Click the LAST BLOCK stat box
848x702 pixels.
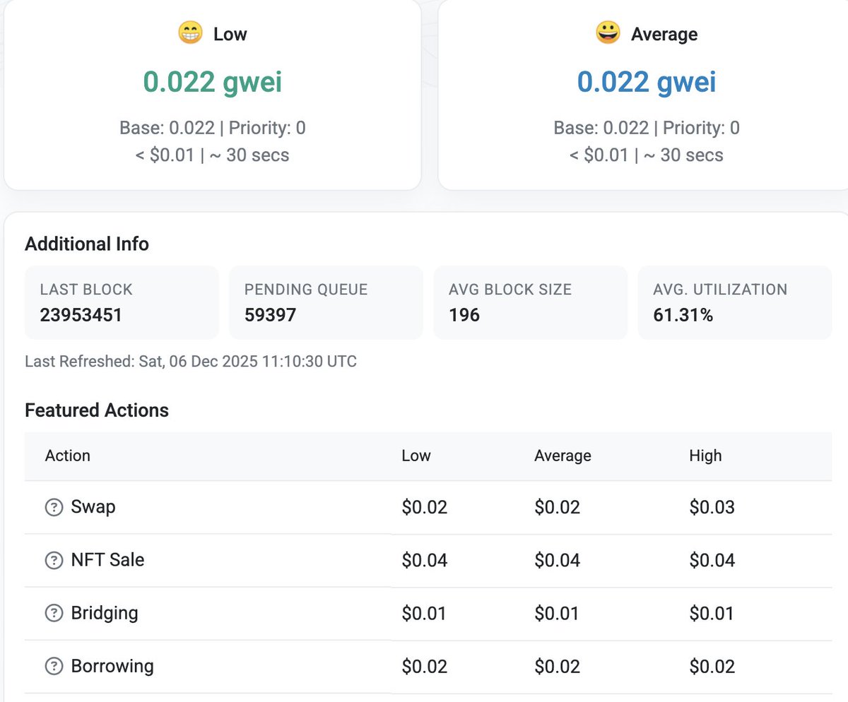121,302
